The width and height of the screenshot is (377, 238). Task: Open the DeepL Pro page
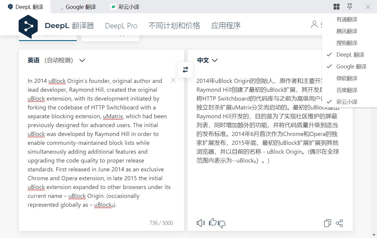121,26
